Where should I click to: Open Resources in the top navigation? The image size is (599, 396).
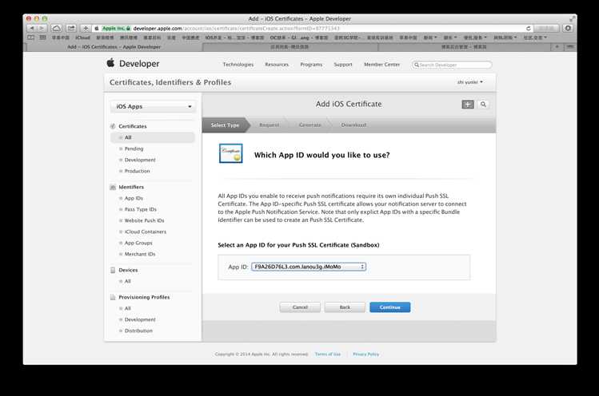(x=277, y=65)
